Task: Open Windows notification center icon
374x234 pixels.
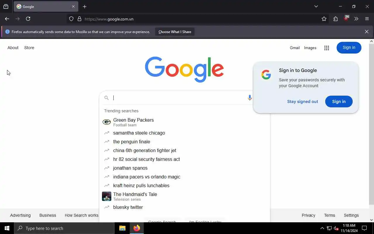Action: point(364,228)
